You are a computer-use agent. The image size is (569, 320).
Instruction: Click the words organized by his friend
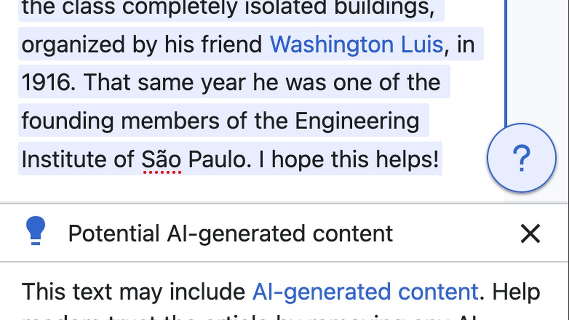pos(142,45)
